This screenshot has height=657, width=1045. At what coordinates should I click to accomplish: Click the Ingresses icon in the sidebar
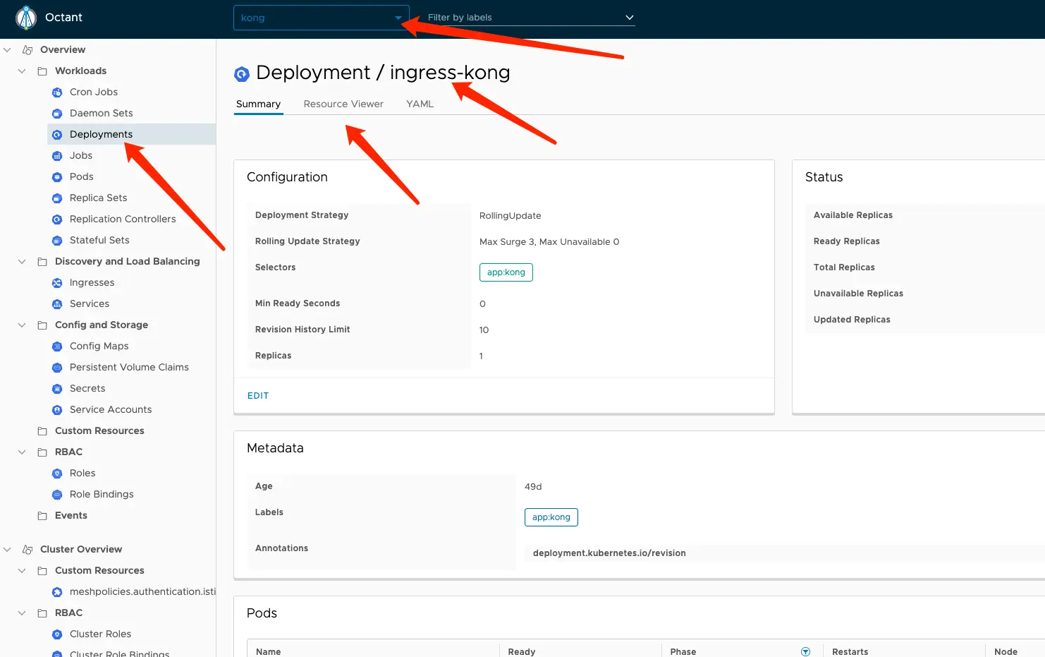coord(57,283)
